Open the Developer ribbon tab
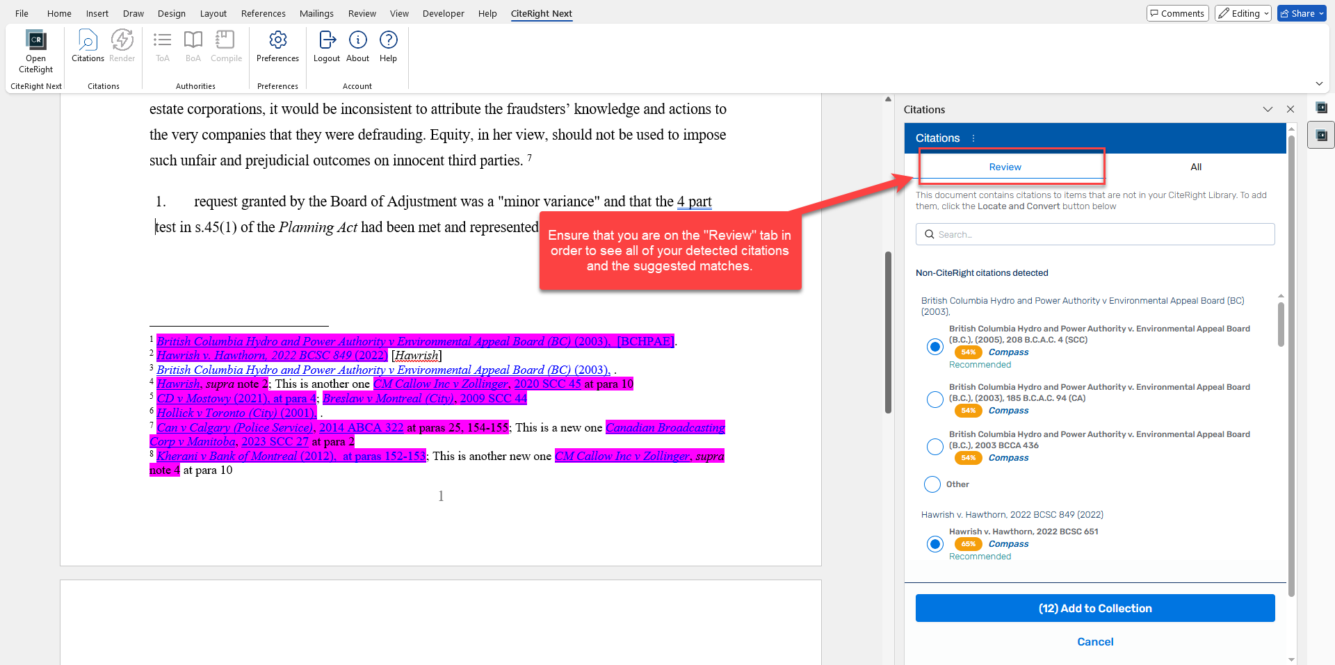Viewport: 1335px width, 665px height. click(x=443, y=13)
